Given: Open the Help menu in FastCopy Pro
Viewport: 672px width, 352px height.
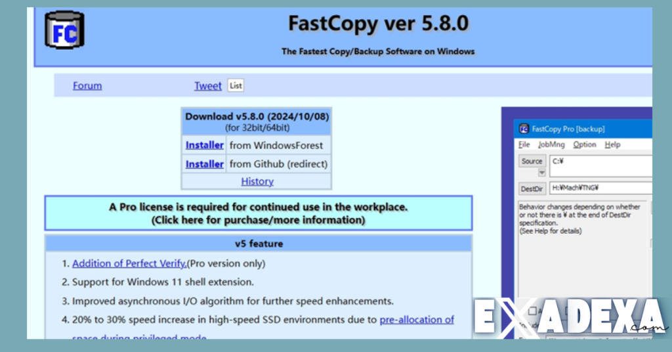Looking at the screenshot, I should pyautogui.click(x=612, y=144).
